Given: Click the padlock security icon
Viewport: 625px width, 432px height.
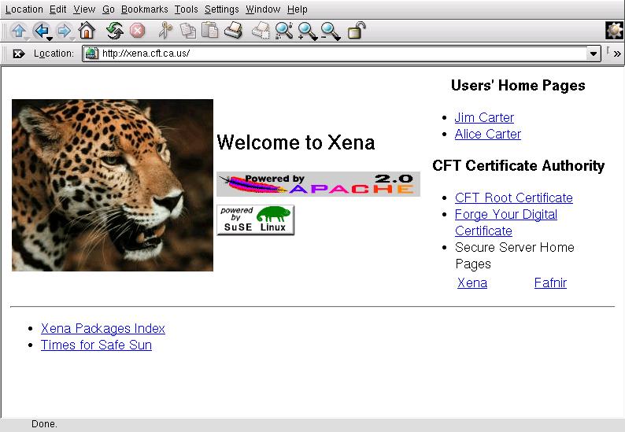Looking at the screenshot, I should coord(357,31).
